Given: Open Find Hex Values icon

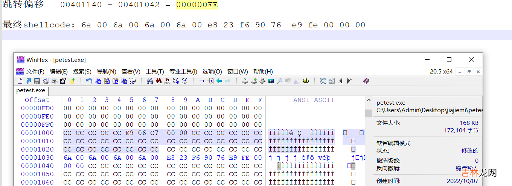Looking at the screenshot, I should coord(167,81).
